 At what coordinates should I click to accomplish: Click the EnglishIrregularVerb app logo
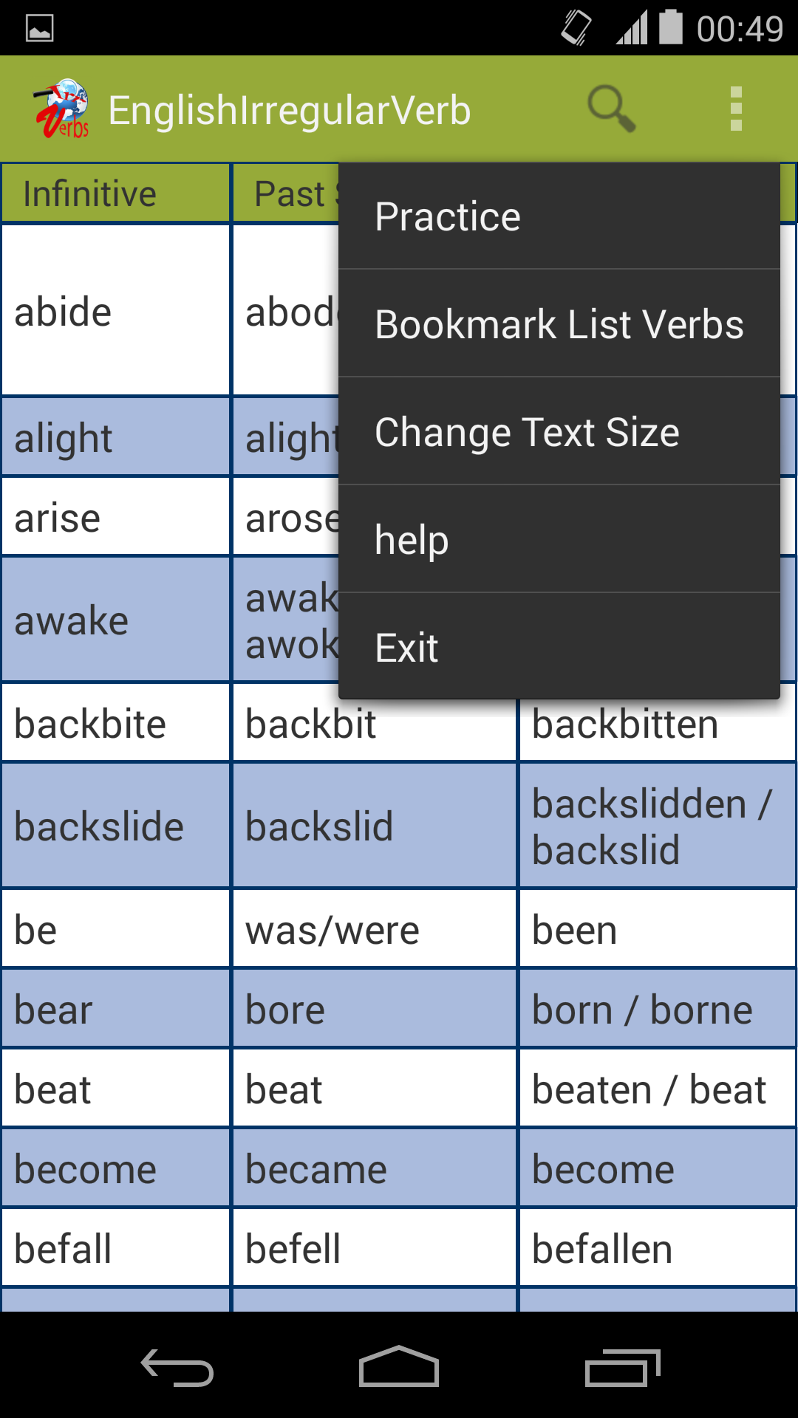63,109
